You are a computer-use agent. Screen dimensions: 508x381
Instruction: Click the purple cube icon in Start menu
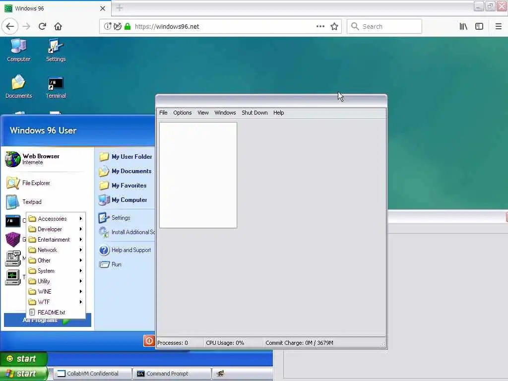[13, 240]
